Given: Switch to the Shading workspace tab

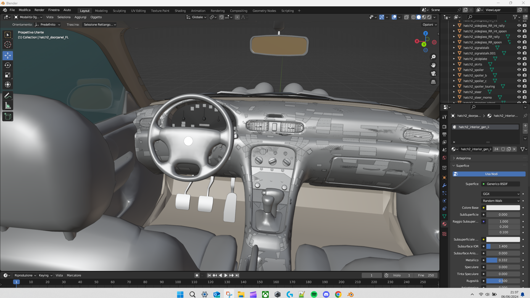Looking at the screenshot, I should click(x=180, y=11).
